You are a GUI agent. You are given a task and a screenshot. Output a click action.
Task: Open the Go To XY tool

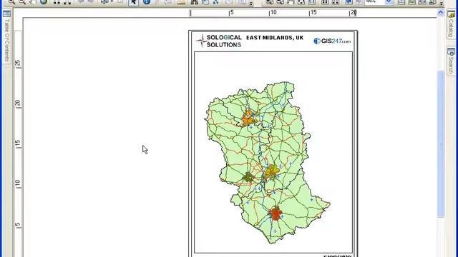coord(216,1)
